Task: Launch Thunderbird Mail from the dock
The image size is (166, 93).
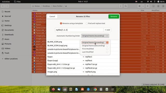Action: pyautogui.click(x=59, y=89)
